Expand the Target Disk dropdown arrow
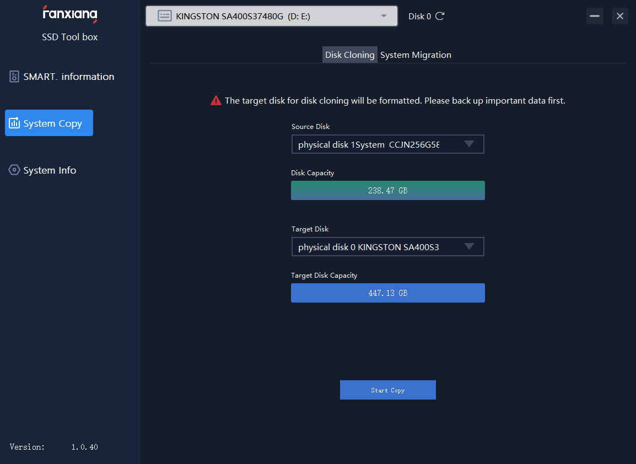The image size is (636, 464). [469, 247]
